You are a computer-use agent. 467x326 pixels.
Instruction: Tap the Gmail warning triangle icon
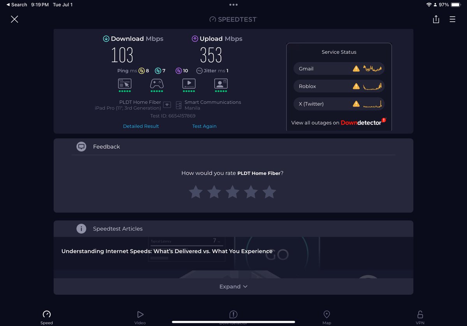(356, 69)
